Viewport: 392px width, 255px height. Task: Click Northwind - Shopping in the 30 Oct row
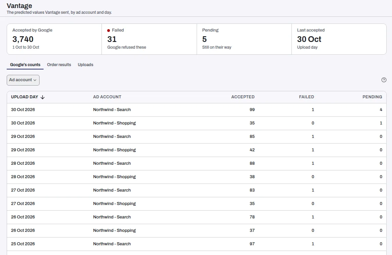tap(115, 123)
